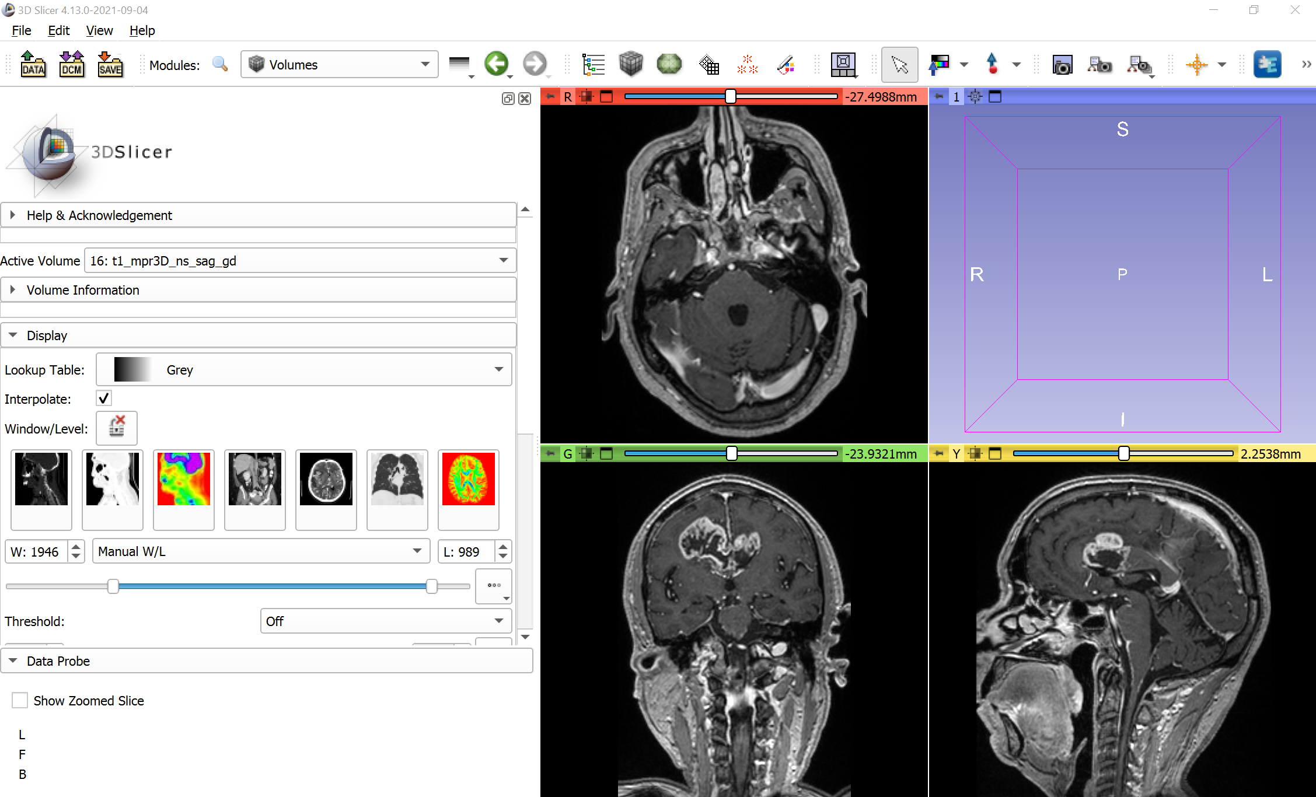Capture a screenshot with camera icon
The height and width of the screenshot is (797, 1316).
pos(1062,64)
